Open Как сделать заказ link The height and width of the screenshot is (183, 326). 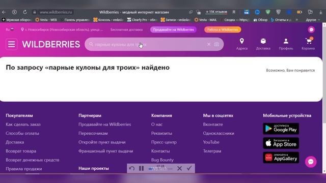23,125
